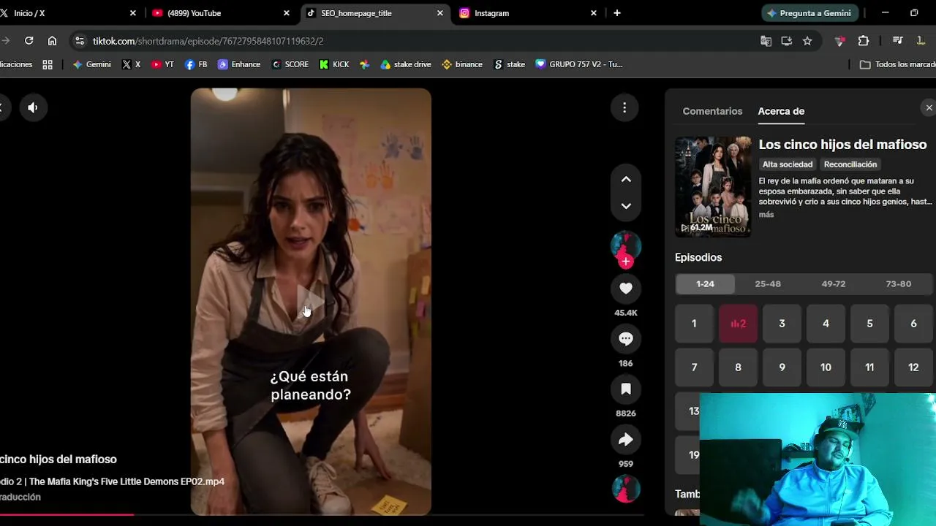Viewport: 936px width, 526px height.
Task: Expand the Todos los marcadores folder
Action: pyautogui.click(x=898, y=64)
